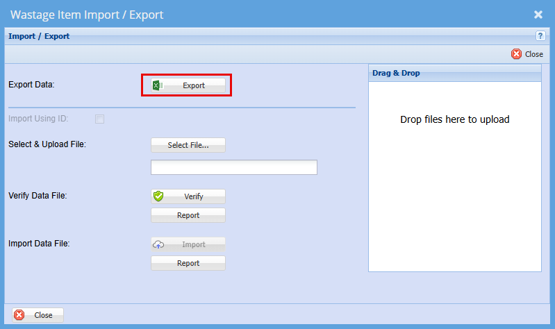Click the Import Data File label
The height and width of the screenshot is (329, 555).
tap(39, 244)
